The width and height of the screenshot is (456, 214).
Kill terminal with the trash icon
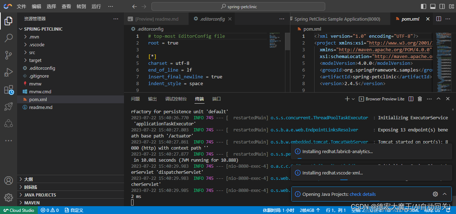click(x=420, y=99)
